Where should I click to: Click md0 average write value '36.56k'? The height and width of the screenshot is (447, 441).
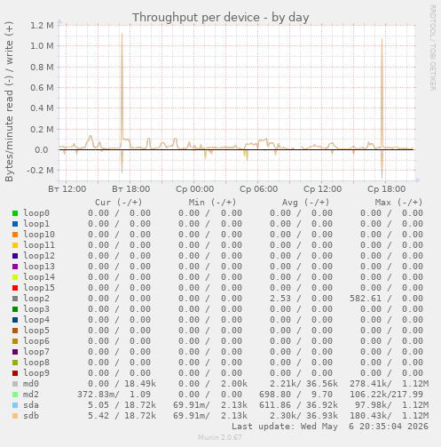(x=322, y=384)
